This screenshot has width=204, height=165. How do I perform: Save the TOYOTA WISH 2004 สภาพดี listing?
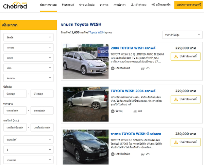186,99
